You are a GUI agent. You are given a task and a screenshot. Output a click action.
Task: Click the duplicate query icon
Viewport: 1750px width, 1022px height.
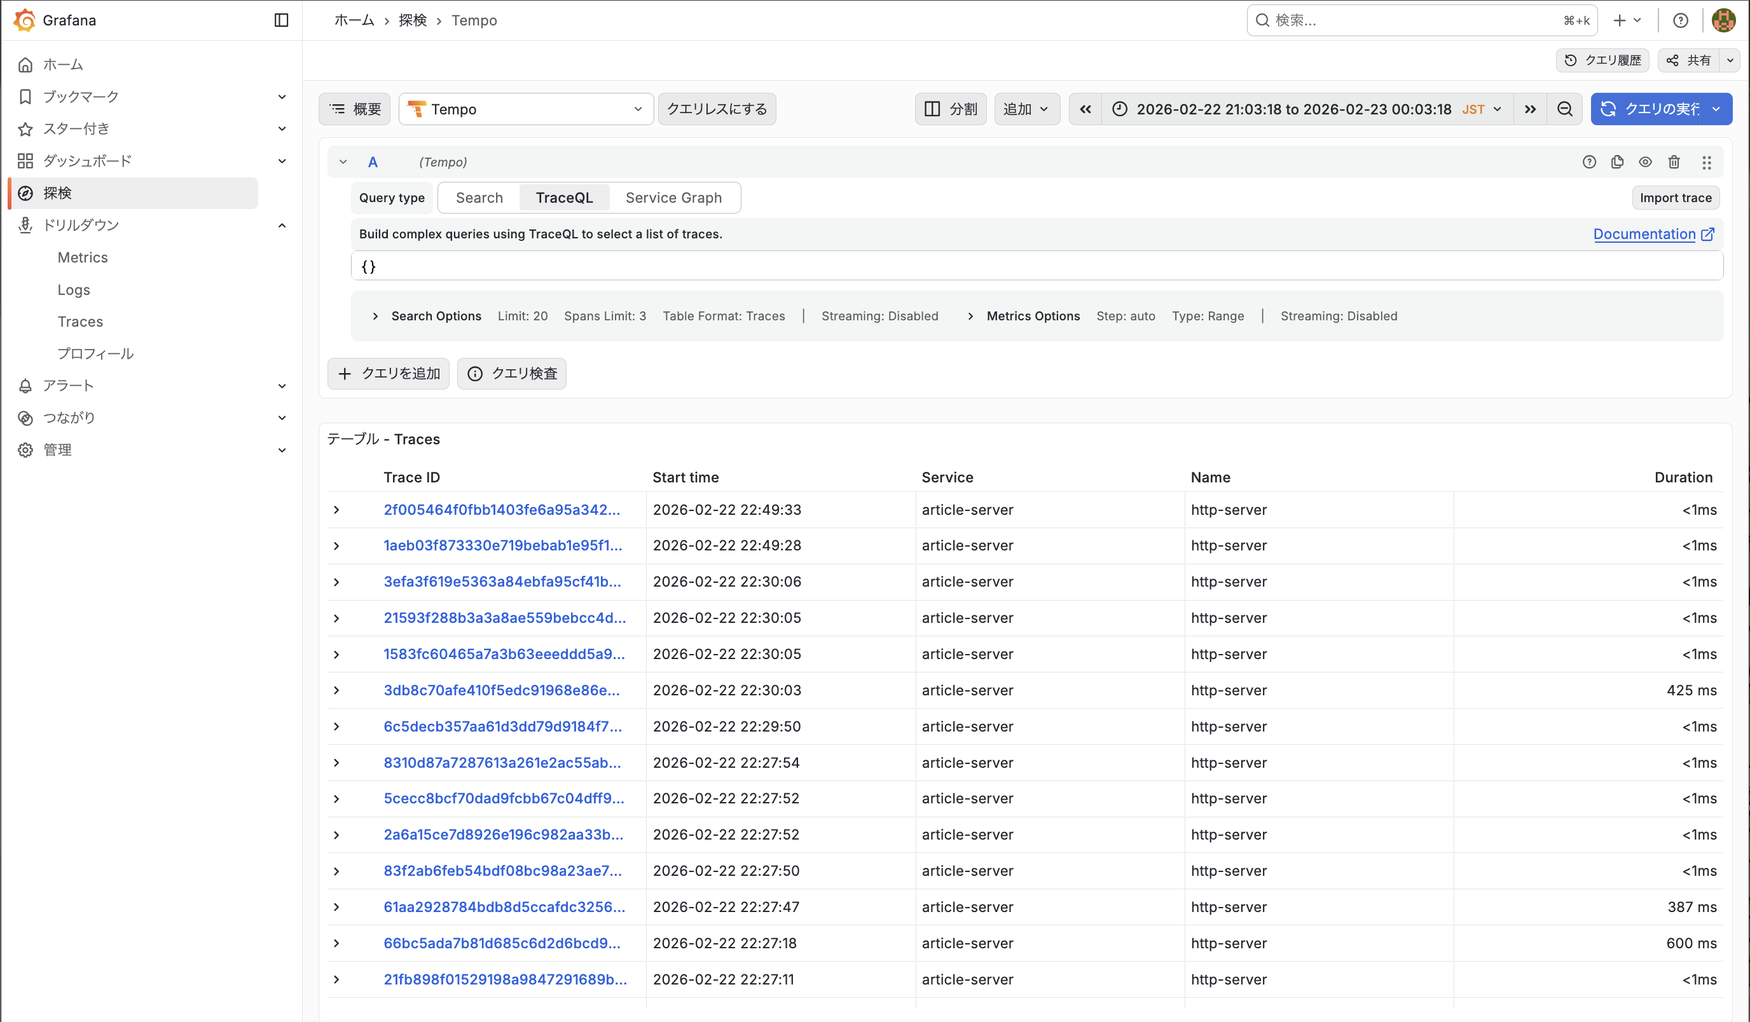(1617, 162)
